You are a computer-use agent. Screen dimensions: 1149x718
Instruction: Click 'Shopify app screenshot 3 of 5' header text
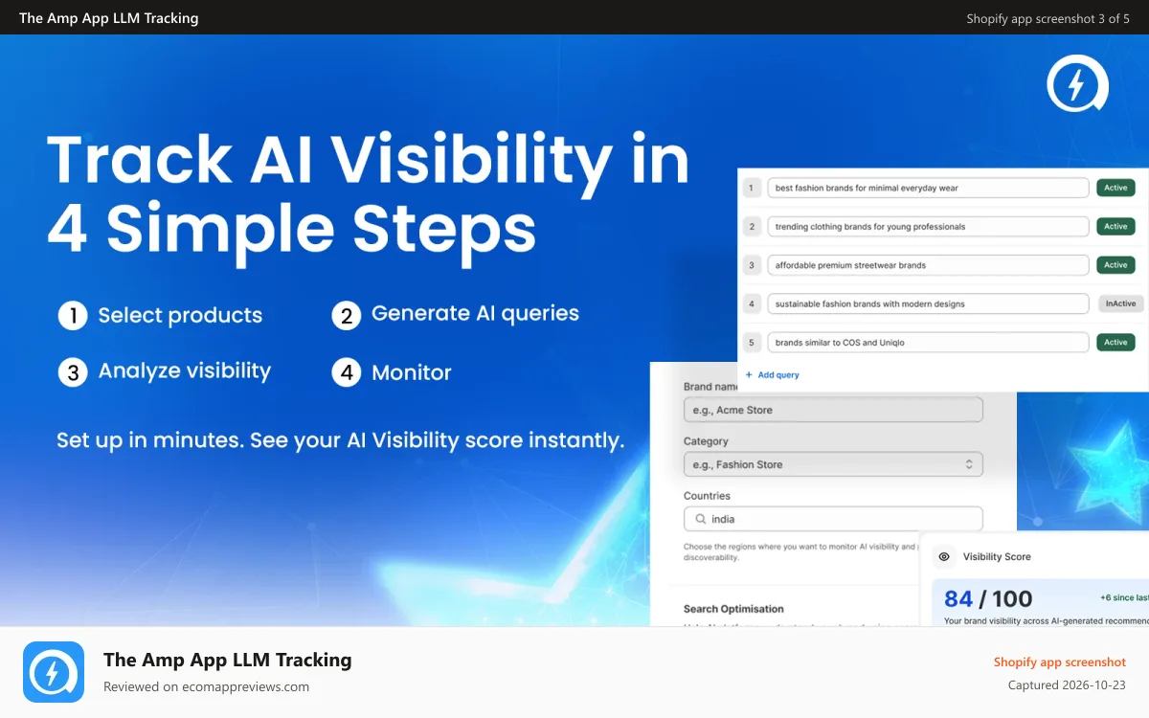(1048, 18)
